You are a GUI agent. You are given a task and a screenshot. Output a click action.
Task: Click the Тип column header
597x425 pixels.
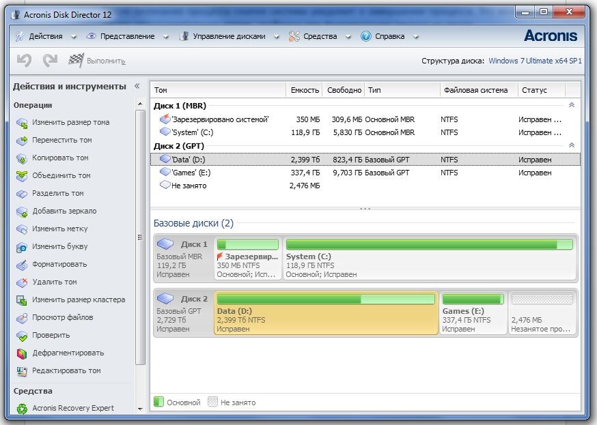tap(402, 90)
